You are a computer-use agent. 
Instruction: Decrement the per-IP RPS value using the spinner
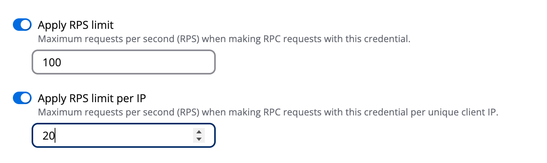point(199,139)
